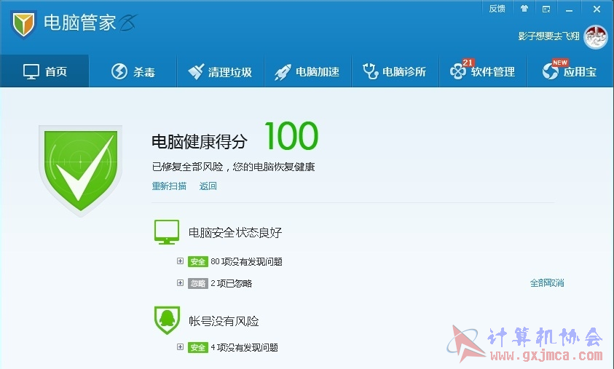The width and height of the screenshot is (614, 369).
Task: Click the QQ penguin account shield icon
Action: pyautogui.click(x=168, y=320)
